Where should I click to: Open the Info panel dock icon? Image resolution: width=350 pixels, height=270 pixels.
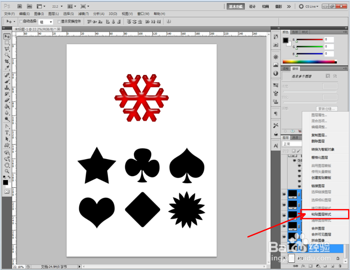pos(276,73)
